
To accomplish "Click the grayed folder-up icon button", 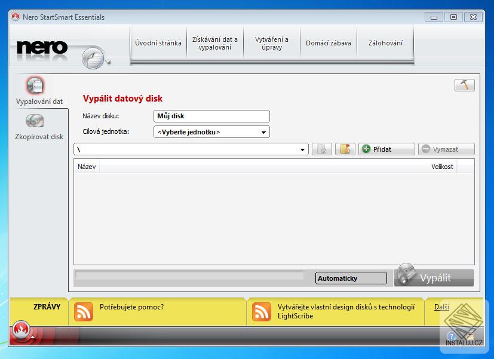I will pyautogui.click(x=321, y=149).
